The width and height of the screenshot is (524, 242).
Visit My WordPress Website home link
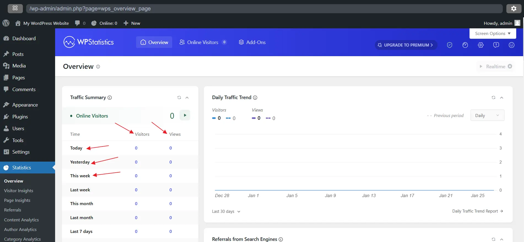(42, 23)
